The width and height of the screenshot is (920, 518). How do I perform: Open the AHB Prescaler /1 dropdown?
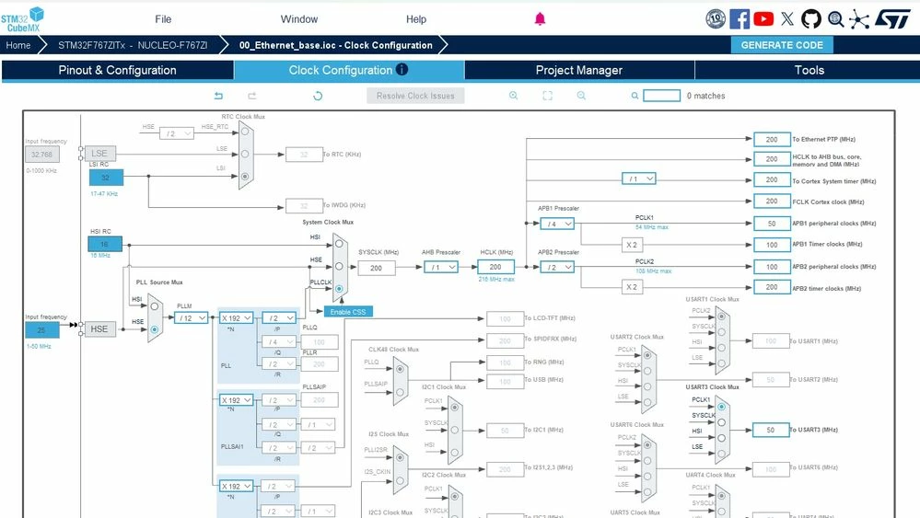pyautogui.click(x=441, y=267)
